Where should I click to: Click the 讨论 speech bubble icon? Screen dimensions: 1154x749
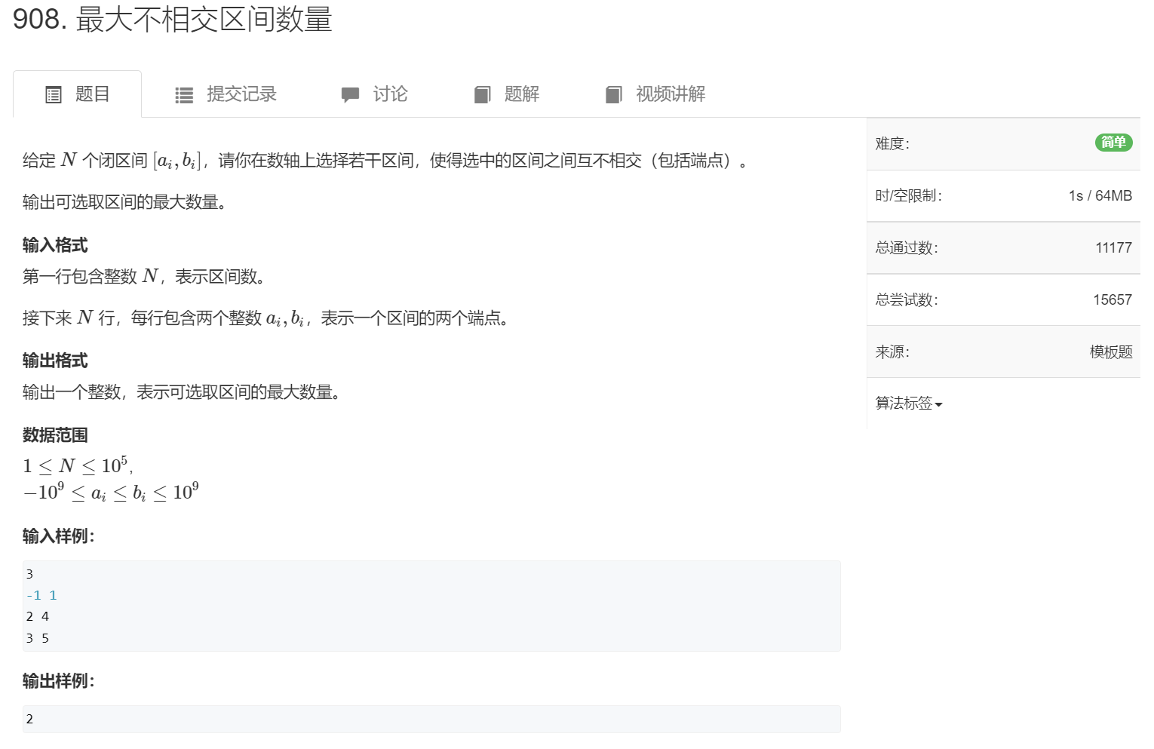point(350,95)
